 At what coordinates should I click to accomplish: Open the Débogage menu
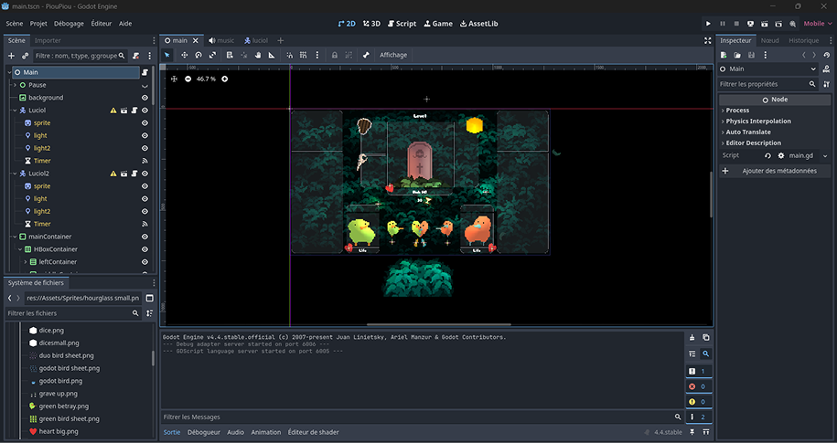tap(69, 24)
